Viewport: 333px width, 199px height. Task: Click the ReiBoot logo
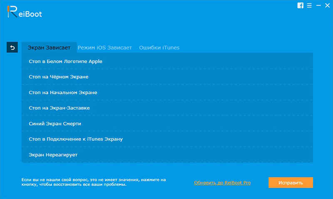25,12
